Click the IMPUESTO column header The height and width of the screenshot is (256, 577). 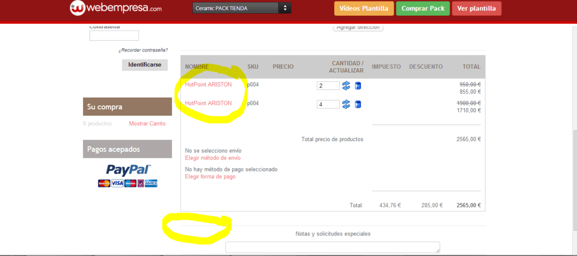click(386, 67)
